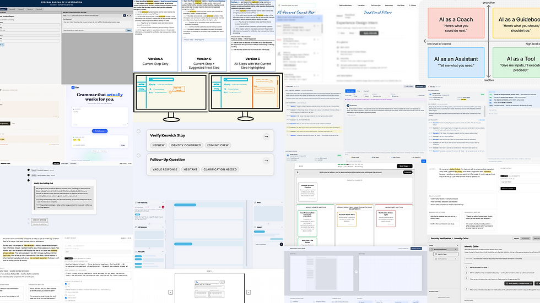Click the arrow button on Follow-Up Question card
The height and width of the screenshot is (303, 540).
[266, 161]
